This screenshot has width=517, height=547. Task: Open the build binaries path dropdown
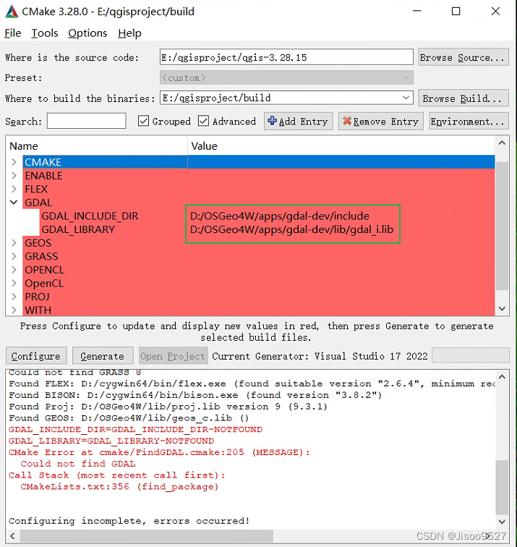tap(406, 98)
